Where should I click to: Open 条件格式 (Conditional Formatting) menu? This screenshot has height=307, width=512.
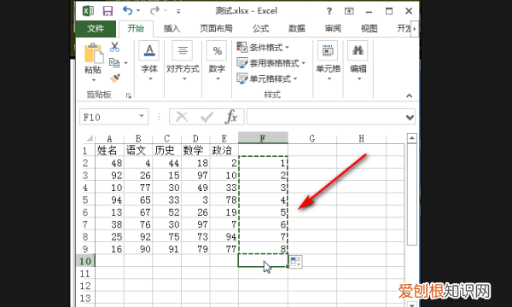tap(263, 47)
